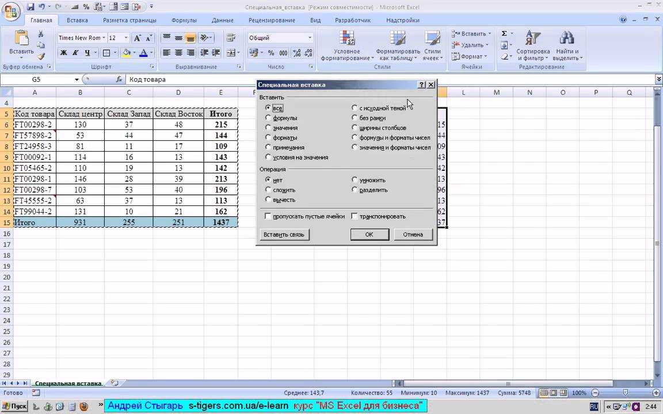Click Форматировать как таблицу icon
Screen dimensions: 663x414
[x=398, y=39]
